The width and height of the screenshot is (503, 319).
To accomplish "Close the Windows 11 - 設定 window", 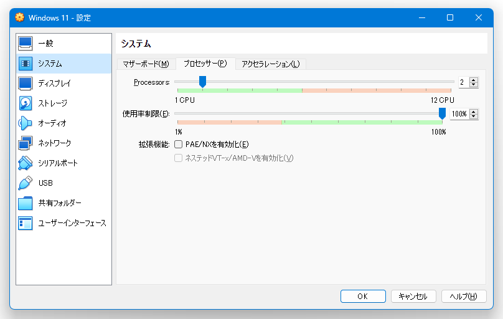I will [x=479, y=17].
